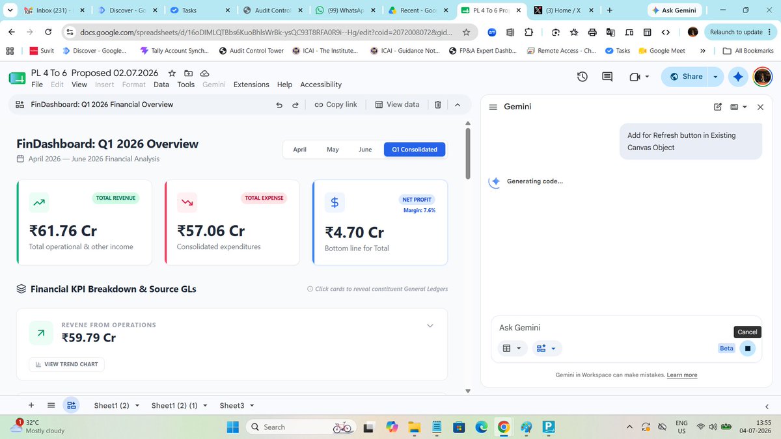Open Google account avatar in Sheets
The height and width of the screenshot is (439, 781).
[763, 77]
